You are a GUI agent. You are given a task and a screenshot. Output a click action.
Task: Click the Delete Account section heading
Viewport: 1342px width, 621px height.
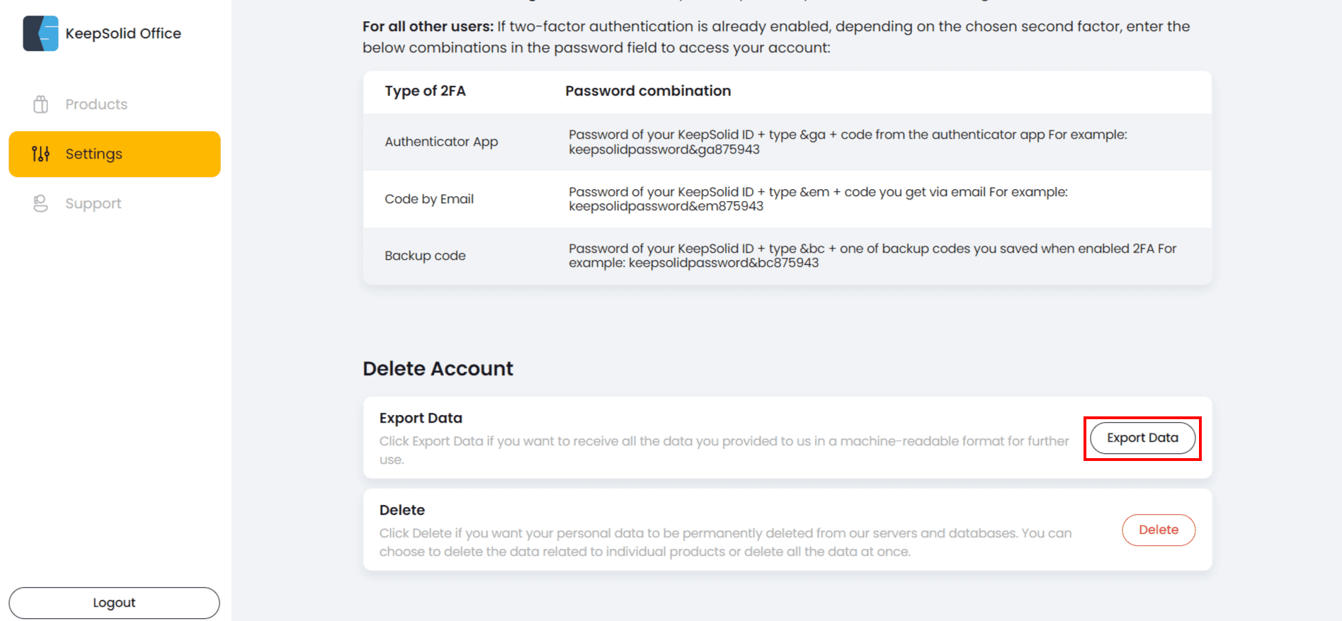[438, 368]
